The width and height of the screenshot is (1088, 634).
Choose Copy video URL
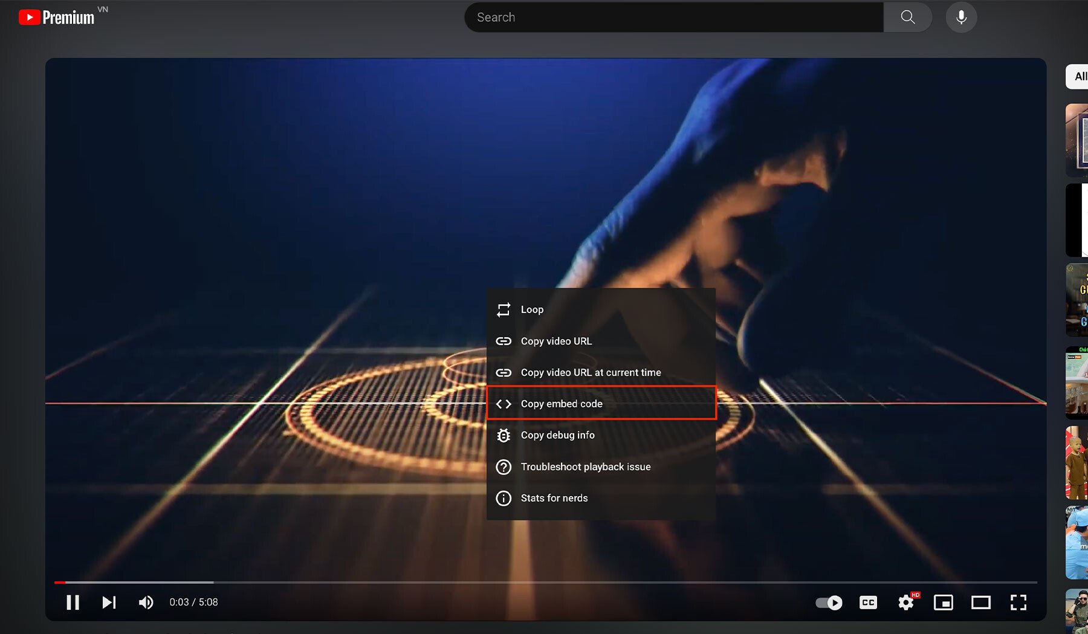tap(556, 341)
